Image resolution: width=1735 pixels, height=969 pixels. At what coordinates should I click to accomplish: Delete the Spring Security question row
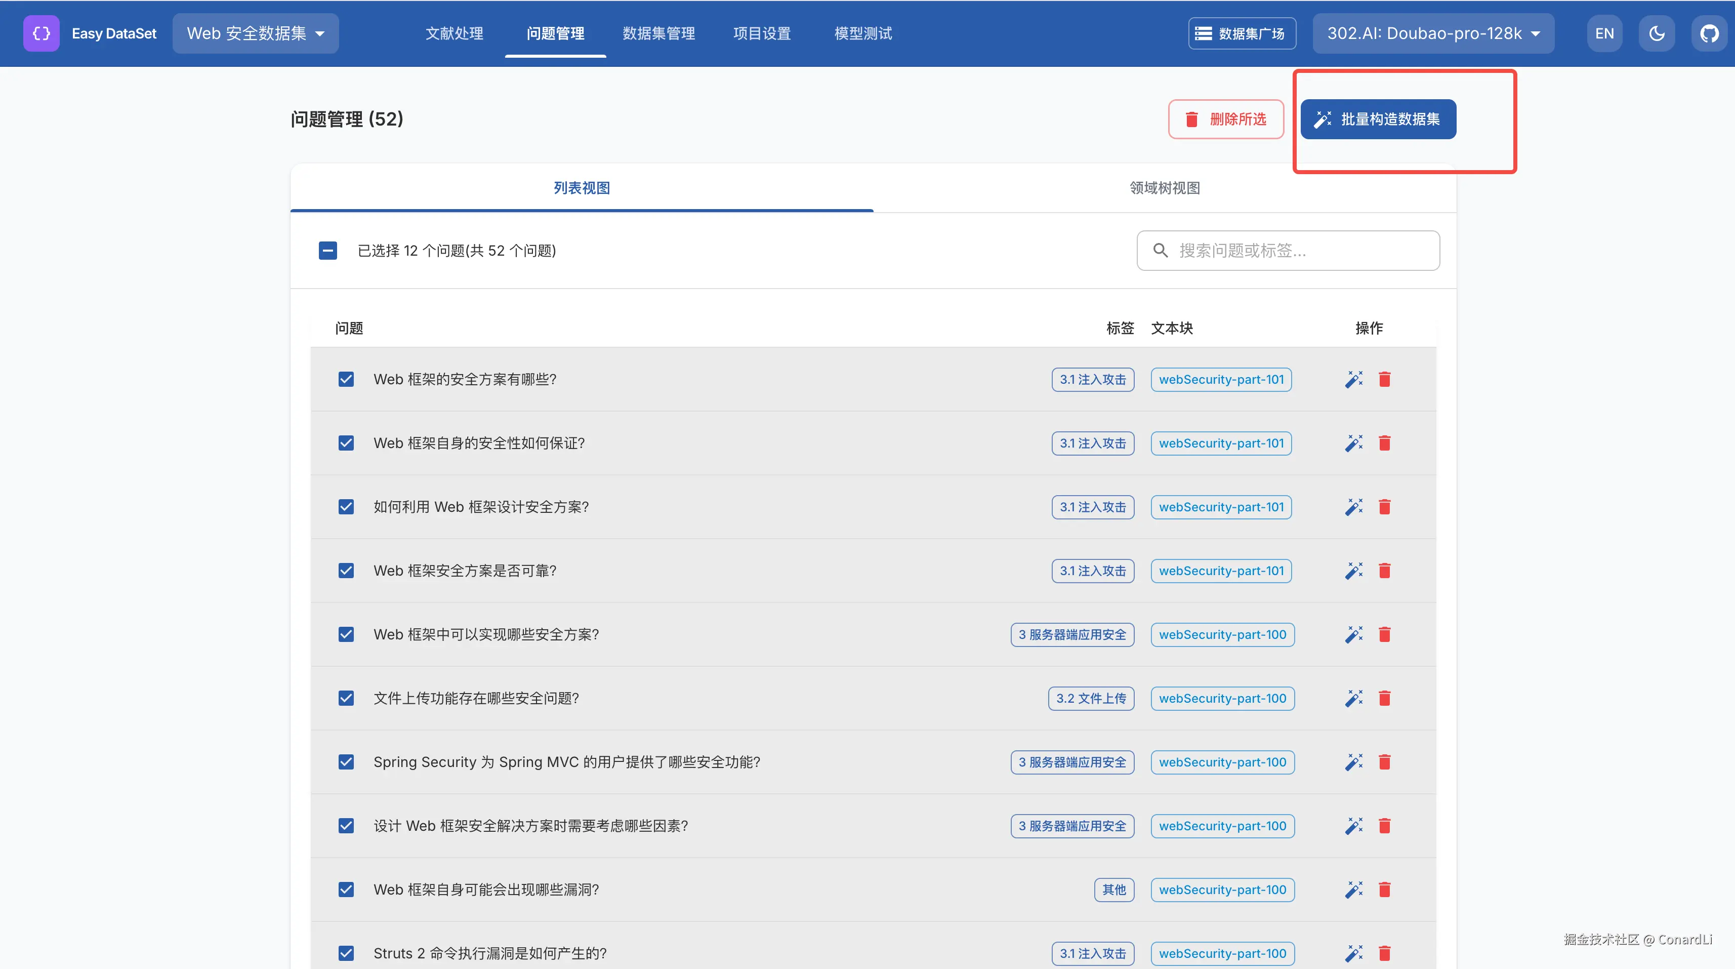point(1384,762)
